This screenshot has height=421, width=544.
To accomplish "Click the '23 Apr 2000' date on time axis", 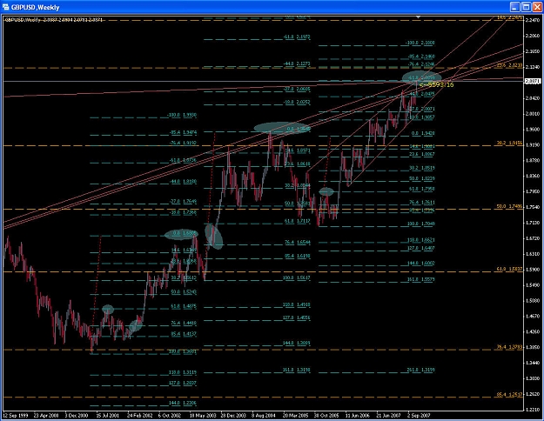I will (46, 415).
